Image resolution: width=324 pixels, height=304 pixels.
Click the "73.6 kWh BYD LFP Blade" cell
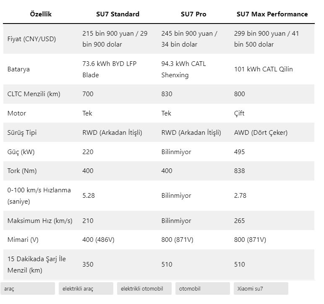[109, 69]
